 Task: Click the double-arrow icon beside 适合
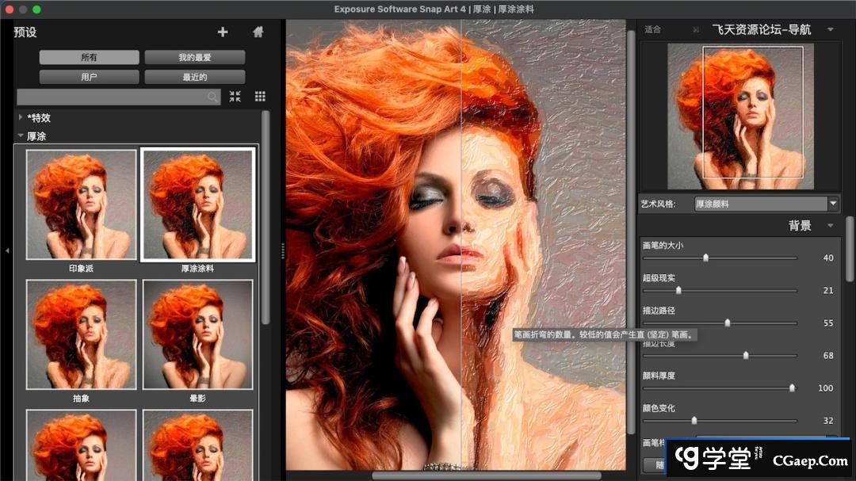pos(696,30)
